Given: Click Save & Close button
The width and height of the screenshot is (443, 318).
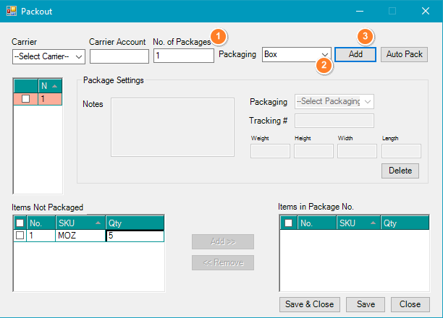Looking at the screenshot, I should pos(309,304).
